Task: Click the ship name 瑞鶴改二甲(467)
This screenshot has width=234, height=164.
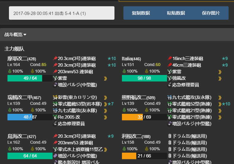Action: (24, 97)
